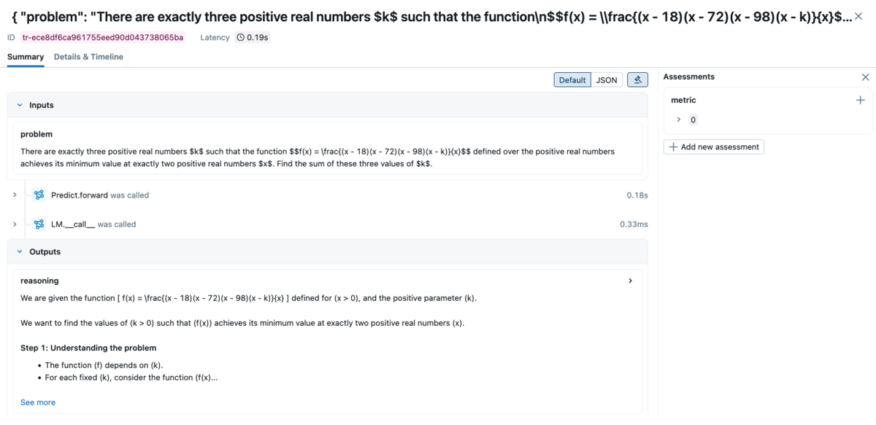This screenshot has height=425, width=876.
Task: Open the reasoning output arrow
Action: (631, 281)
